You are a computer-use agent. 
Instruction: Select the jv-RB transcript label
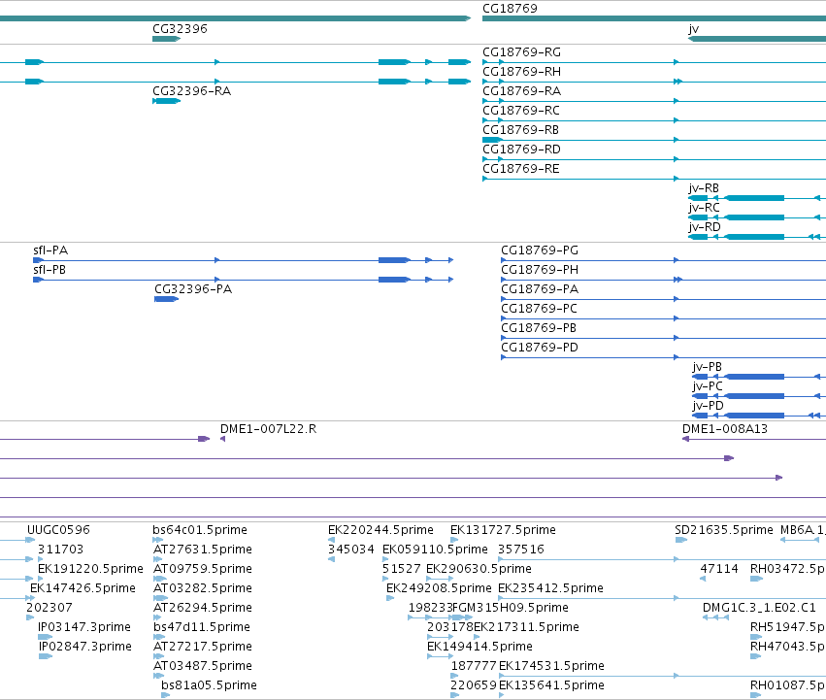[704, 188]
